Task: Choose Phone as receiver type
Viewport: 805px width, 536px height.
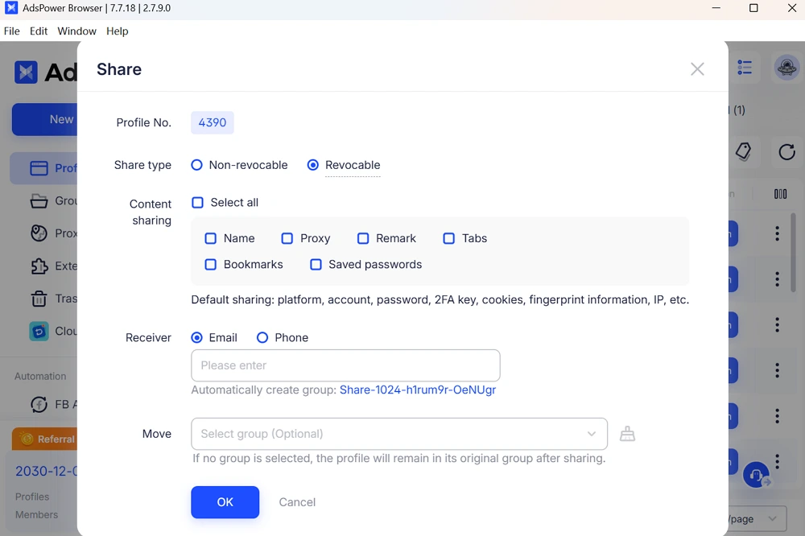Action: 262,338
